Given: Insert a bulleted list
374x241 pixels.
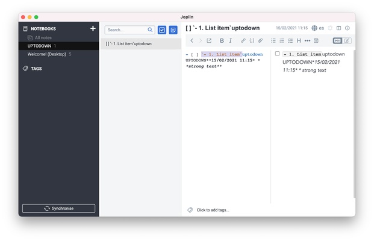Looking at the screenshot, I should pyautogui.click(x=273, y=40).
